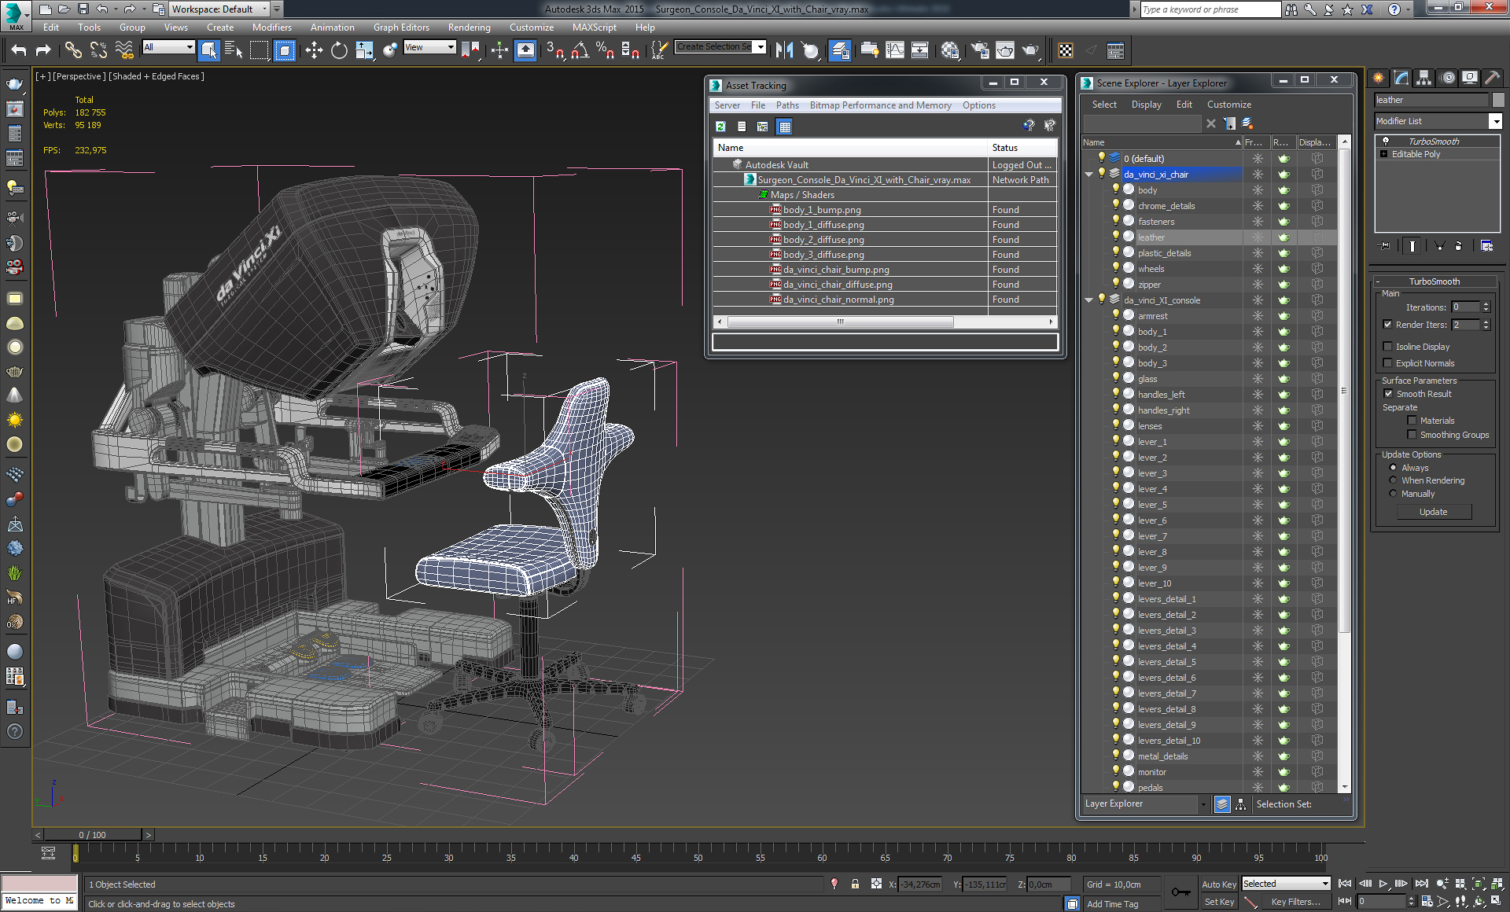Screen dimensions: 1510x912
Task: Click the Redo arrow in main toolbar
Action: [x=43, y=50]
